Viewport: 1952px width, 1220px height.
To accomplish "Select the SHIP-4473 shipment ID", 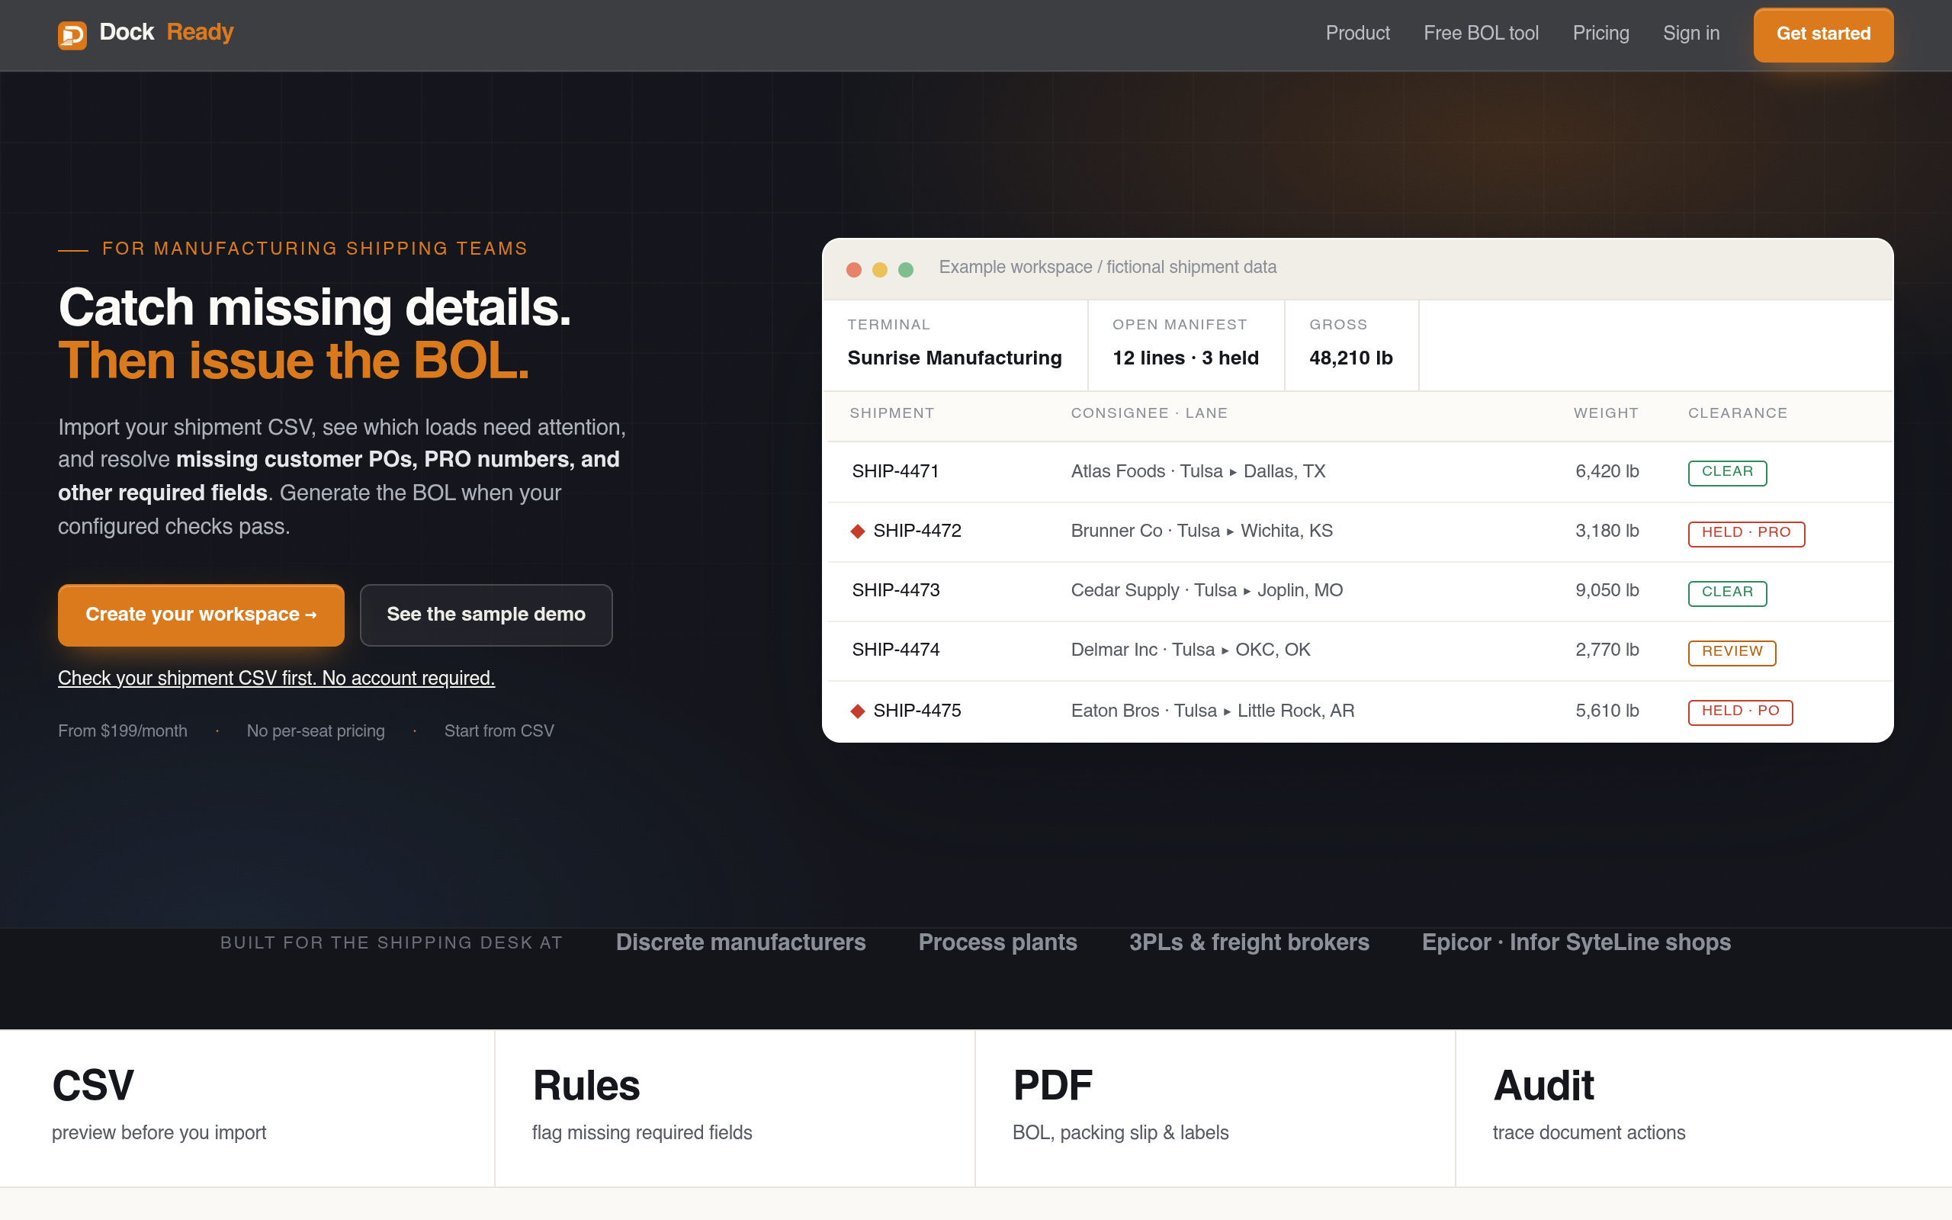I will (x=895, y=590).
